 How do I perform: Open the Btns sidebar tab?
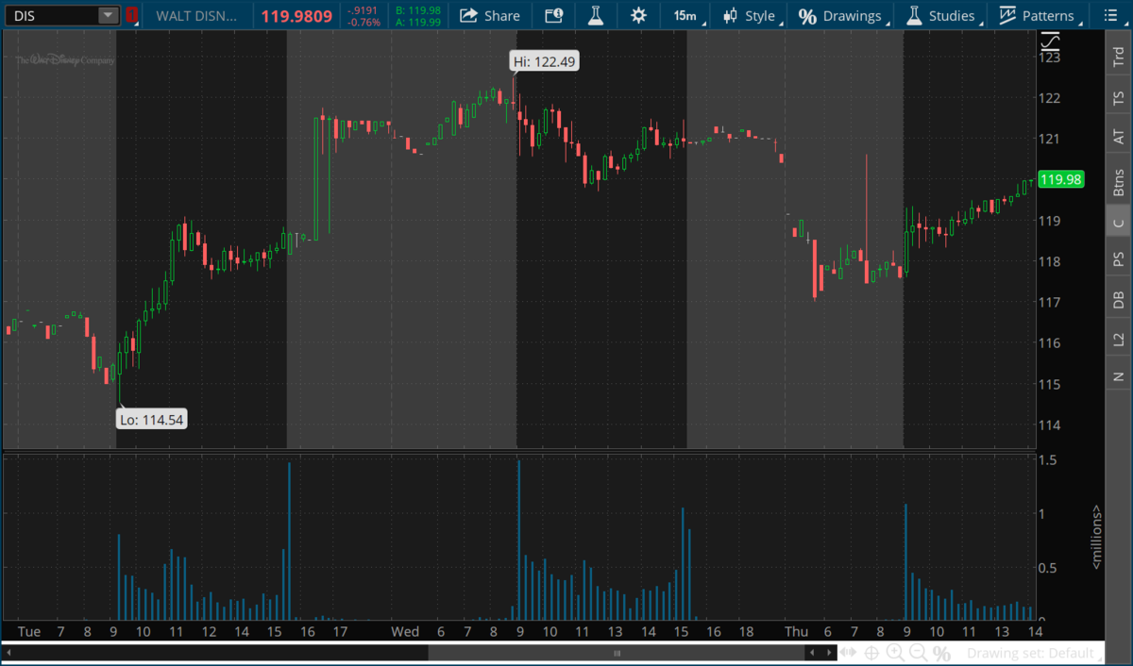(x=1119, y=180)
